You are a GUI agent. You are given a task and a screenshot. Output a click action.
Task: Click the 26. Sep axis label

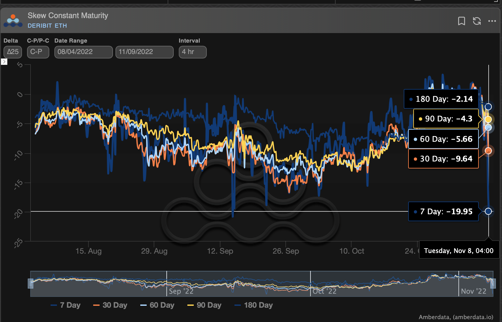pyautogui.click(x=286, y=251)
